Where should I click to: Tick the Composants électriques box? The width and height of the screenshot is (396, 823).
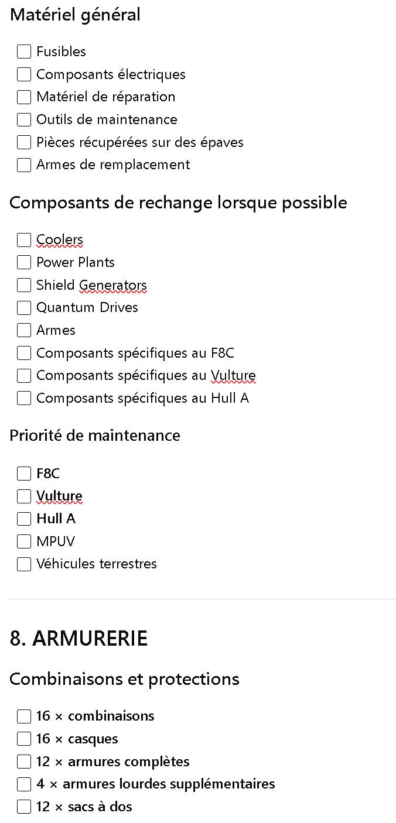(24, 74)
